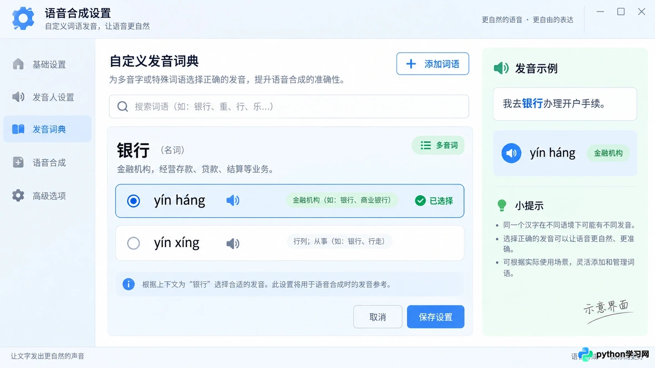Click the app gear logo in title bar
This screenshot has width=655, height=368.
click(x=23, y=19)
